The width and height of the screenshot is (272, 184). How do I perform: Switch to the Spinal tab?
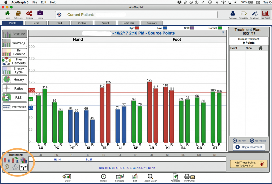[105, 23]
